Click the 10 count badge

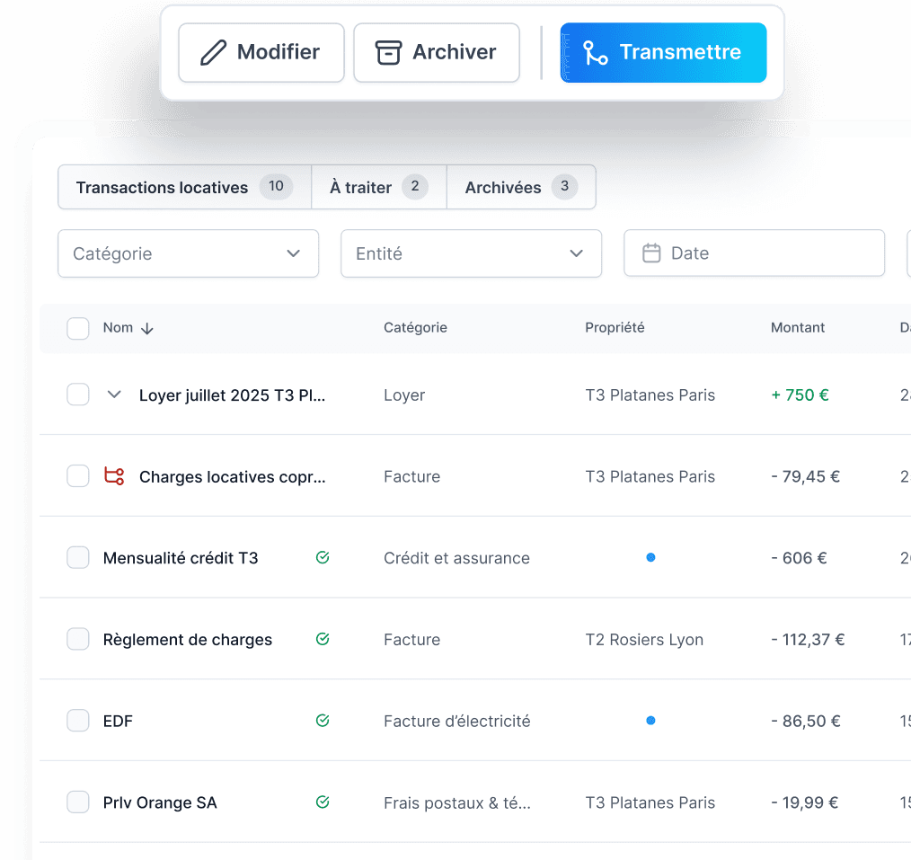(276, 187)
